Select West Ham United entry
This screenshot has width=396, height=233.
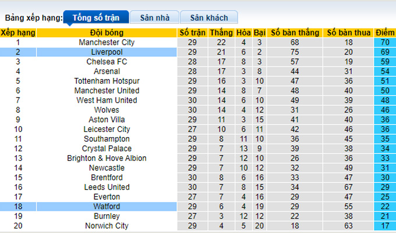(107, 101)
